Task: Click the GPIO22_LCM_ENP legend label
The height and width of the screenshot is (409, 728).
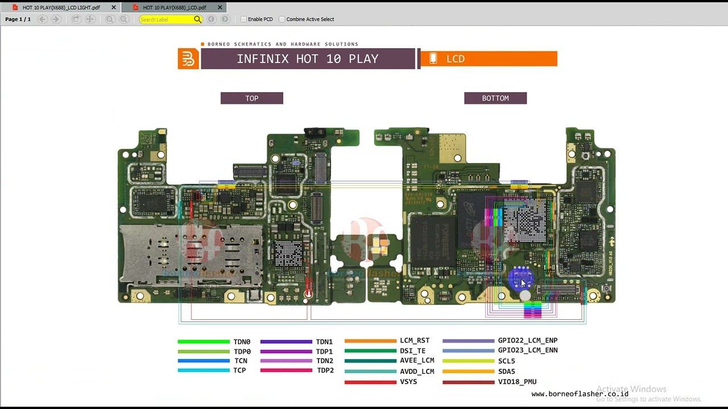Action: [528, 341]
